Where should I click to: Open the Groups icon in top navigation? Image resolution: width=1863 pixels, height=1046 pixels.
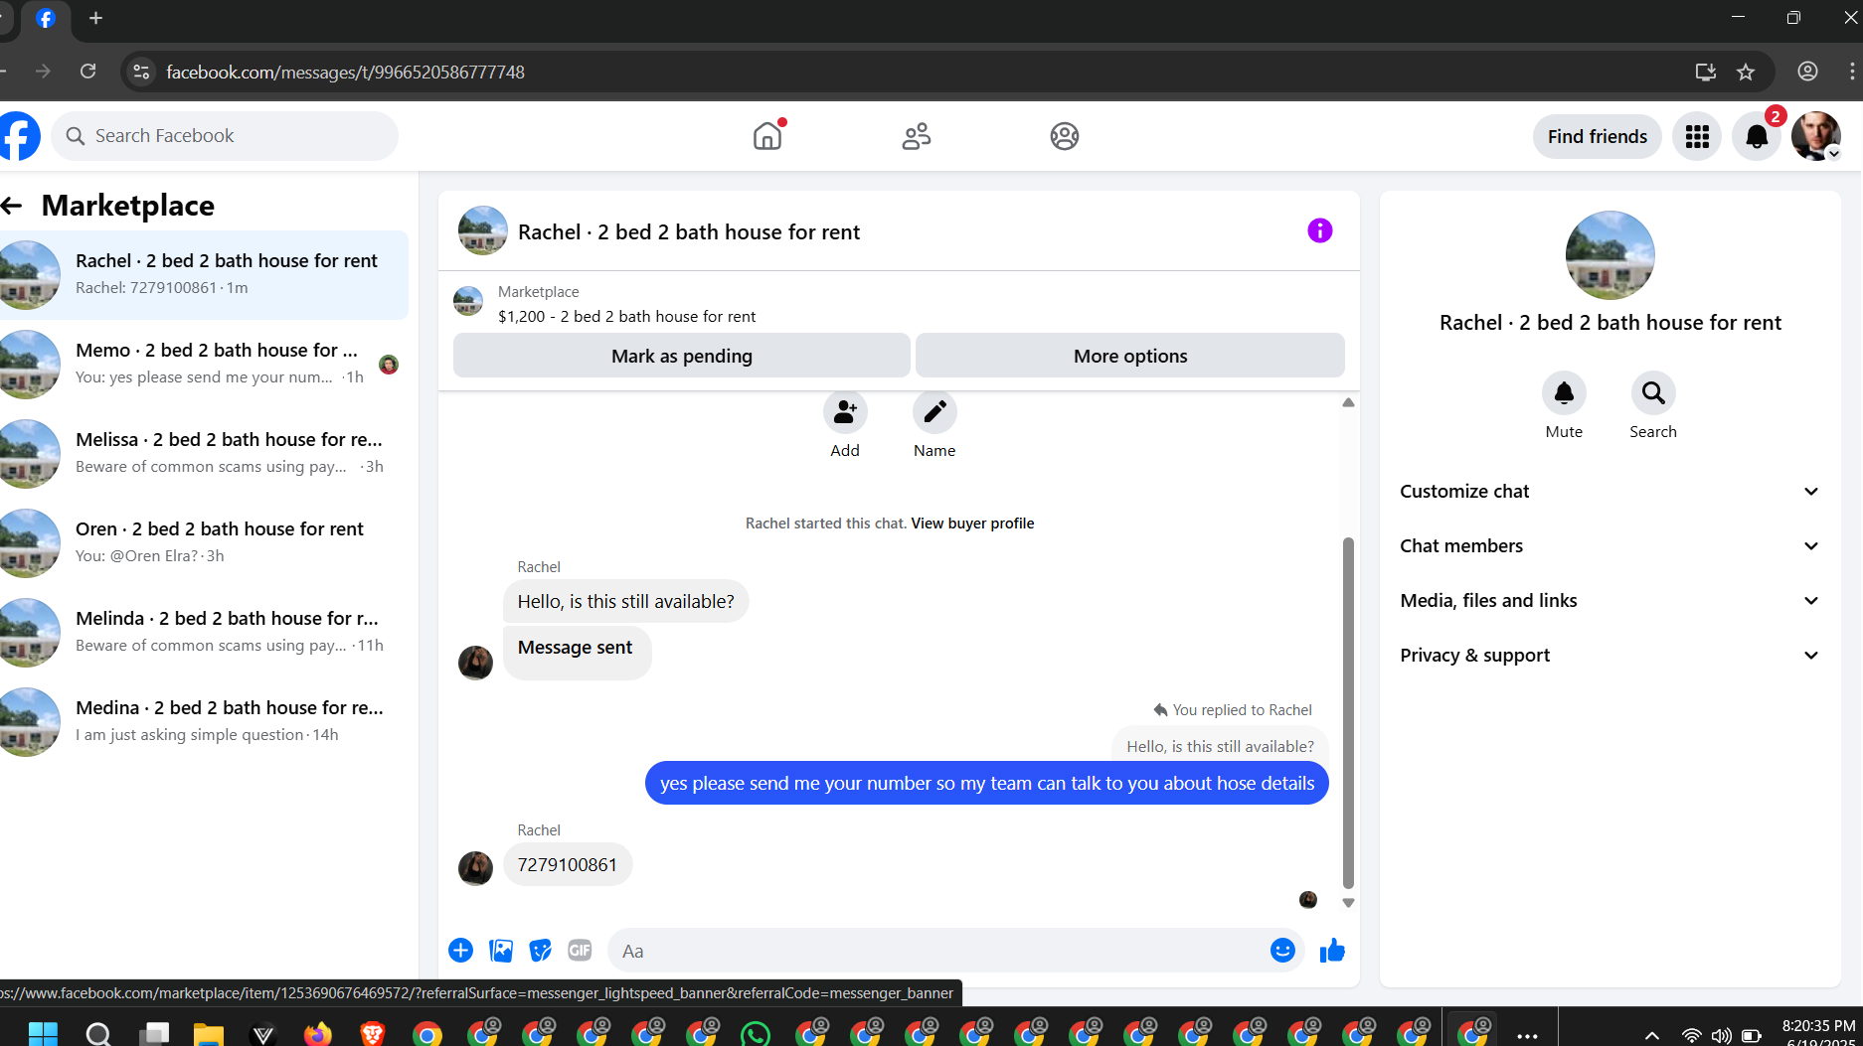coord(1064,136)
